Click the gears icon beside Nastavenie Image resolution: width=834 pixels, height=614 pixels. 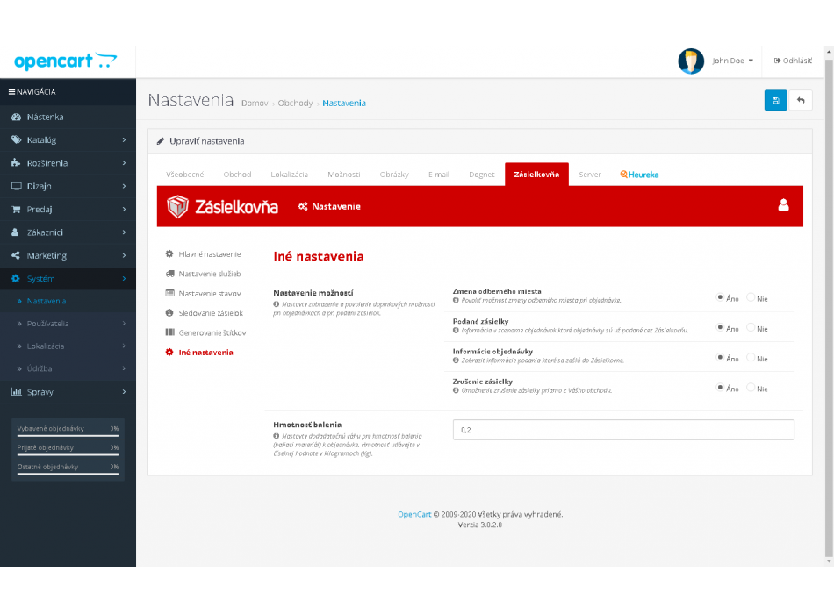pos(303,206)
